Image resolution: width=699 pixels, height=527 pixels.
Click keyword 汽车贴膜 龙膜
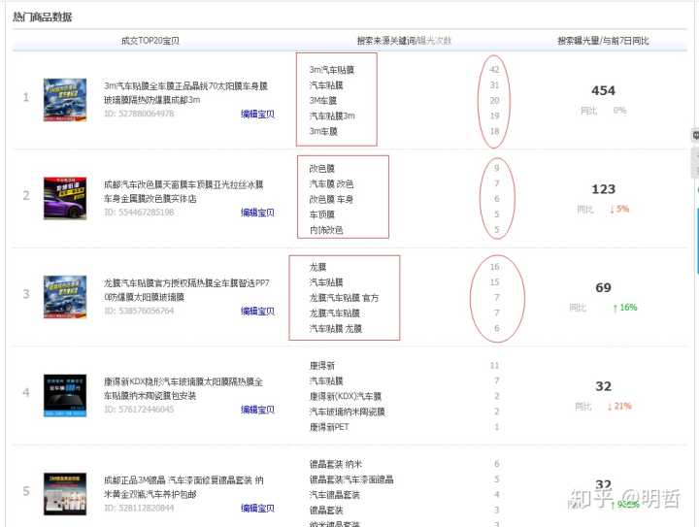336,329
